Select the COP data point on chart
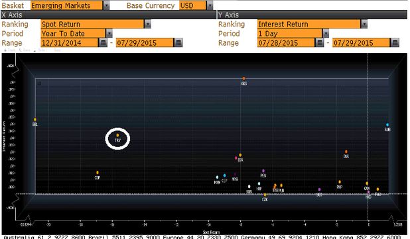This screenshot has height=239, width=410. tap(98, 173)
